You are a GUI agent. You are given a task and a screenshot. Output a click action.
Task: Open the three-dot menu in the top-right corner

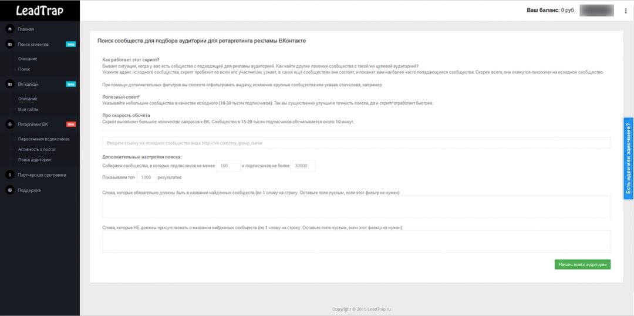coord(626,11)
